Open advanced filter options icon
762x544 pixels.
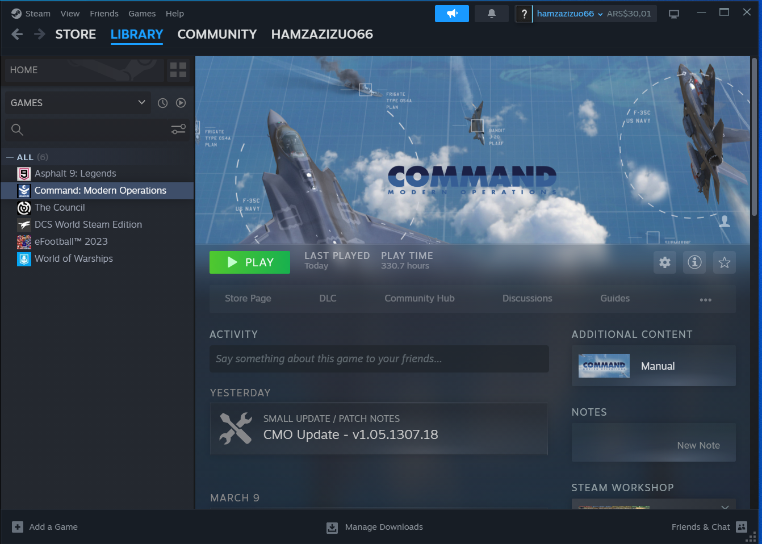click(178, 129)
